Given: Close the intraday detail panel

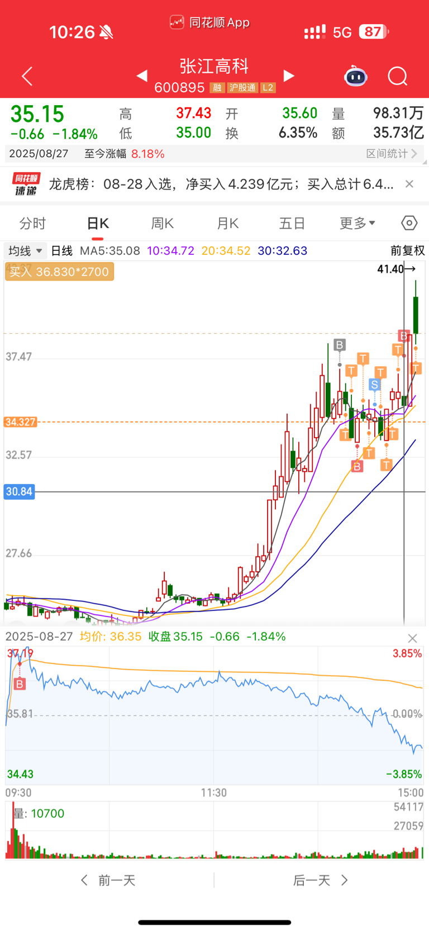Looking at the screenshot, I should [x=412, y=638].
